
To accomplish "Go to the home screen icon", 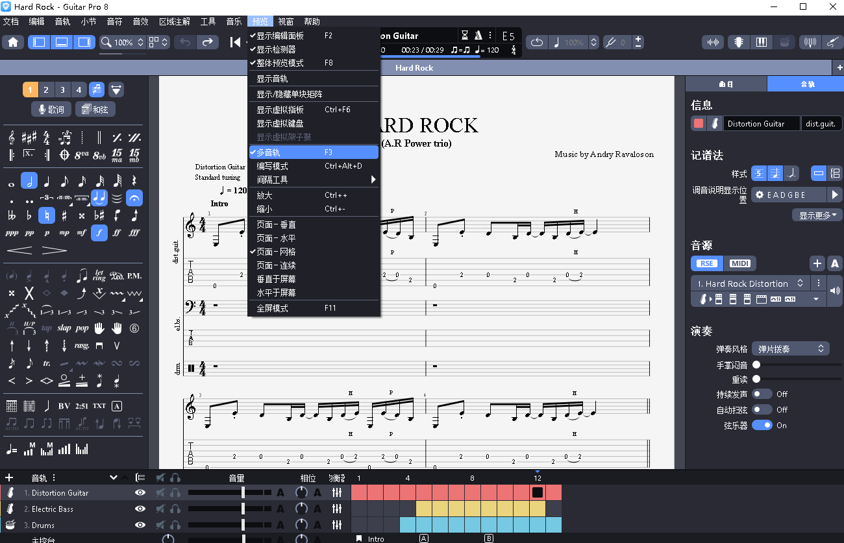I will coord(13,42).
